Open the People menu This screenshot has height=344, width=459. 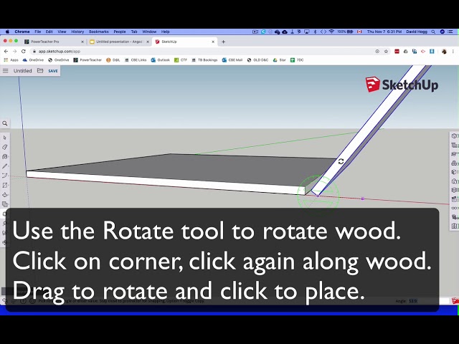tap(120, 32)
